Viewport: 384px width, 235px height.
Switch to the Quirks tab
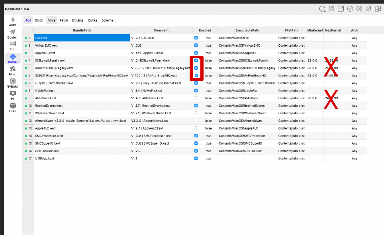point(92,20)
